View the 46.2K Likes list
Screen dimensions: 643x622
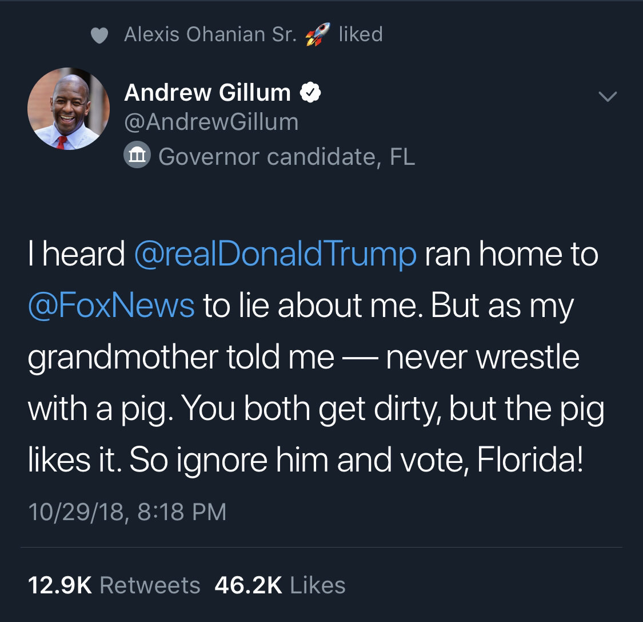click(279, 585)
